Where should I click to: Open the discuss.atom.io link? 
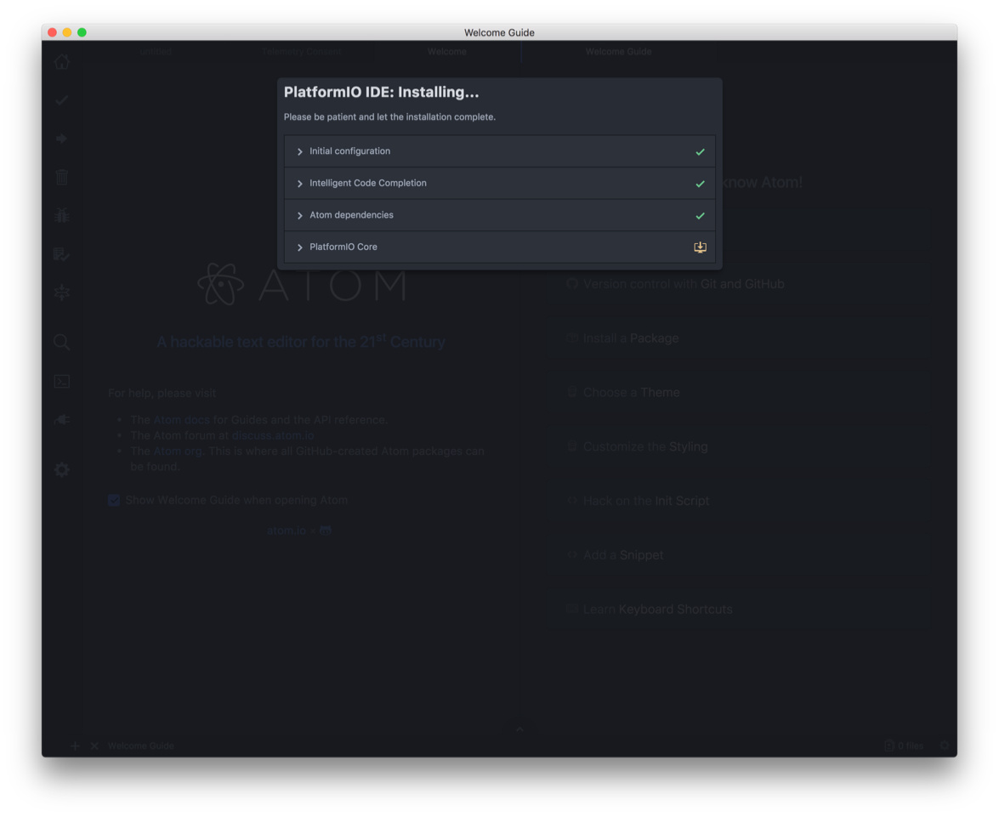pos(273,436)
